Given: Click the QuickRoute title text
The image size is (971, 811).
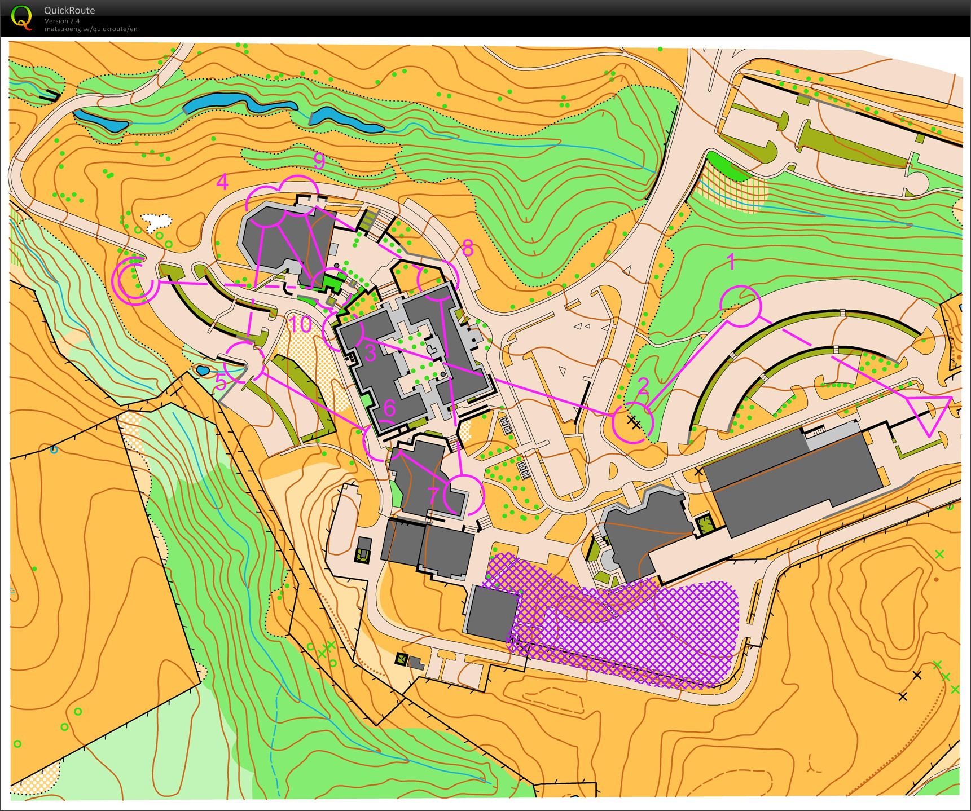Looking at the screenshot, I should 69,10.
